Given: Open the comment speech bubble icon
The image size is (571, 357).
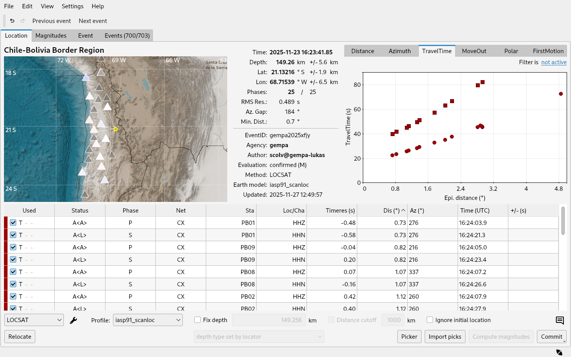Looking at the screenshot, I should point(560,321).
